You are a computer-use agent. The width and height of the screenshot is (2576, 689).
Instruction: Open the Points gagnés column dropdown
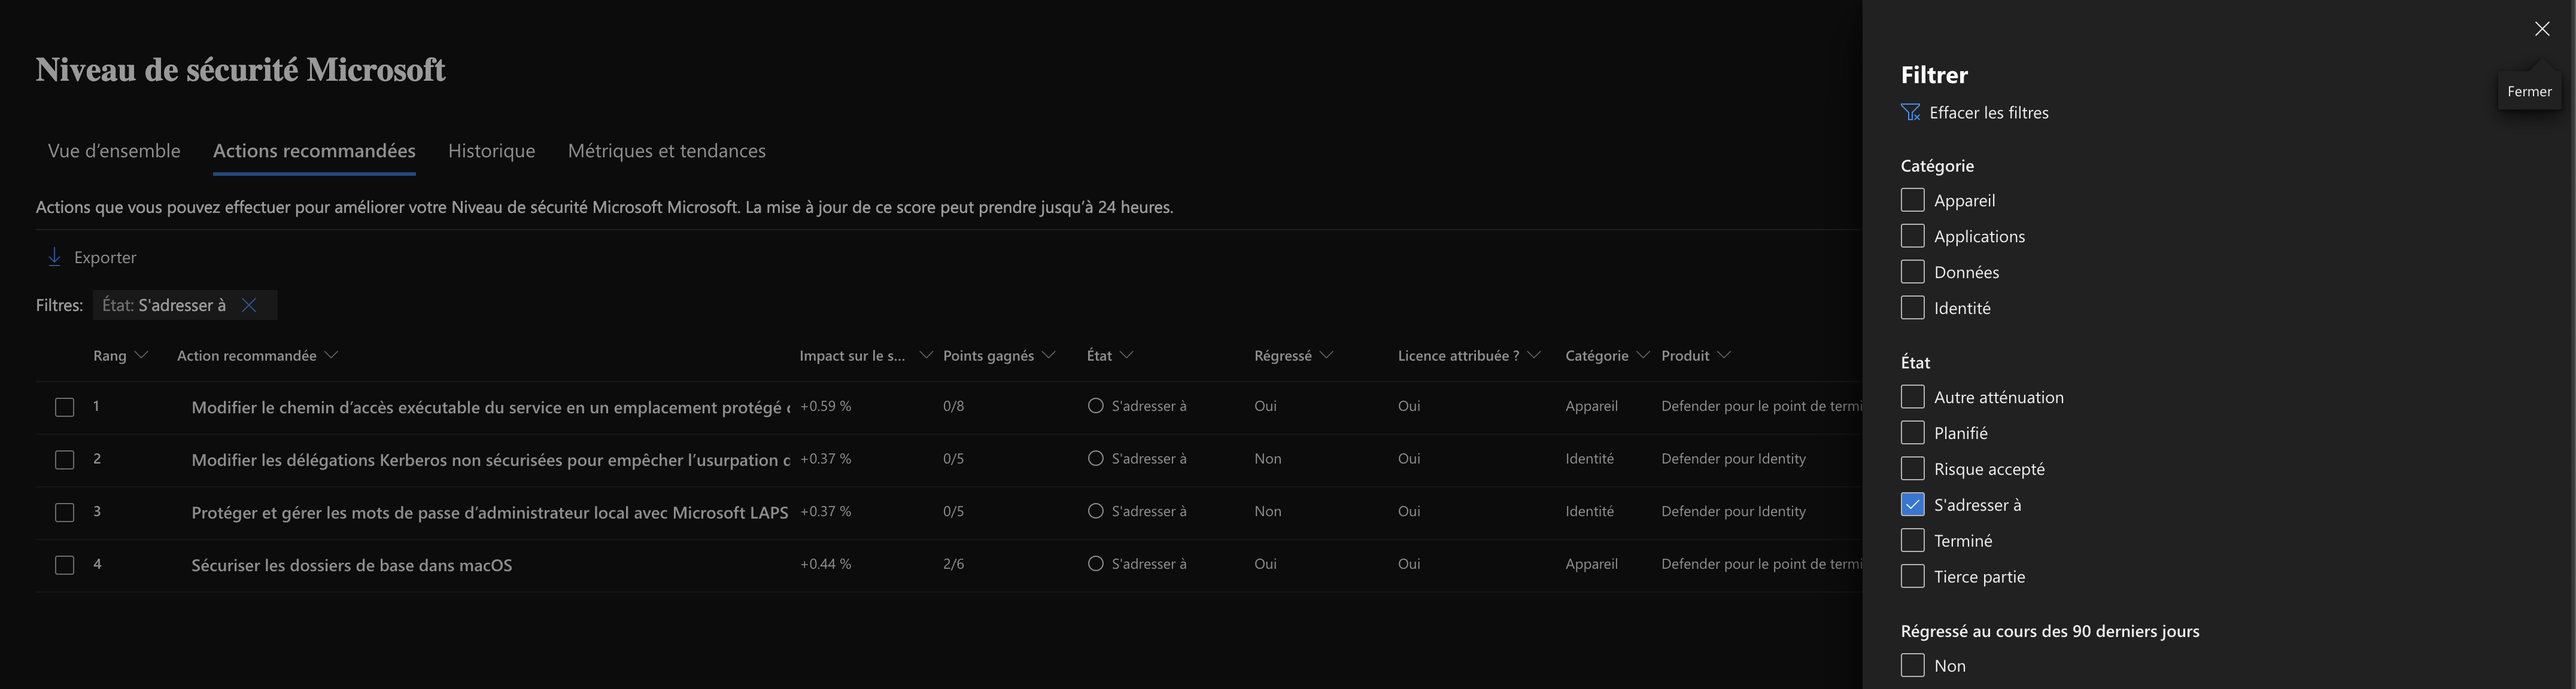click(x=1049, y=356)
